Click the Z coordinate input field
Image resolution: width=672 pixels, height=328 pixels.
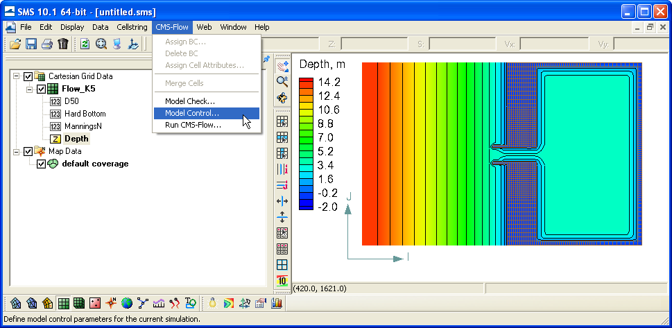pos(374,44)
